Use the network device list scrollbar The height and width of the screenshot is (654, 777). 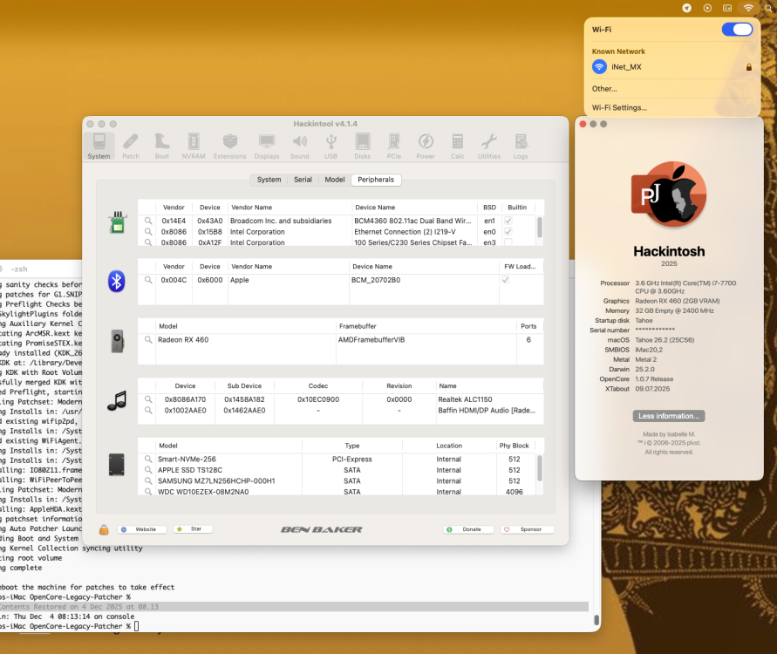click(x=540, y=228)
